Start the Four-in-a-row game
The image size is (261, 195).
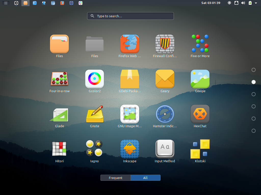coord(59,79)
